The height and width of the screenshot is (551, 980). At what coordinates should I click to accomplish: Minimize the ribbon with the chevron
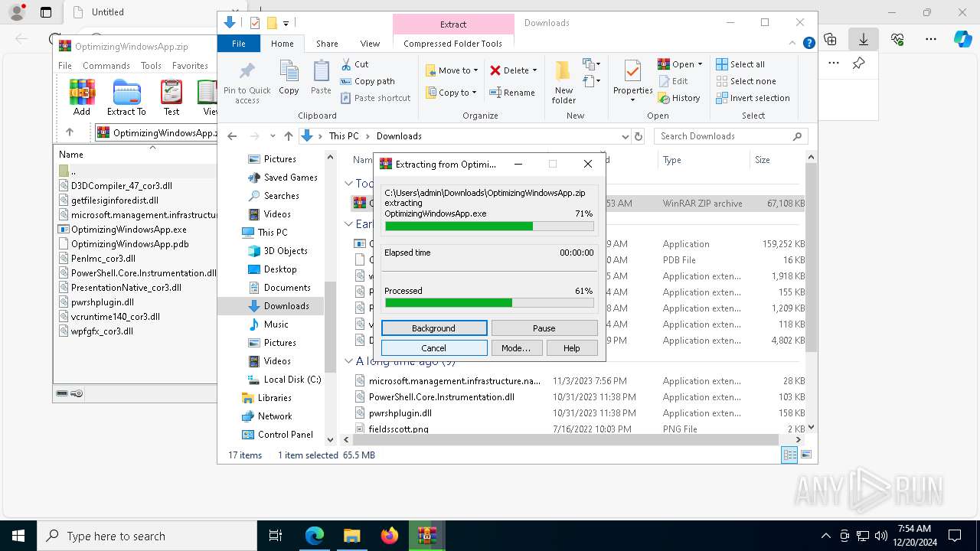(x=792, y=44)
